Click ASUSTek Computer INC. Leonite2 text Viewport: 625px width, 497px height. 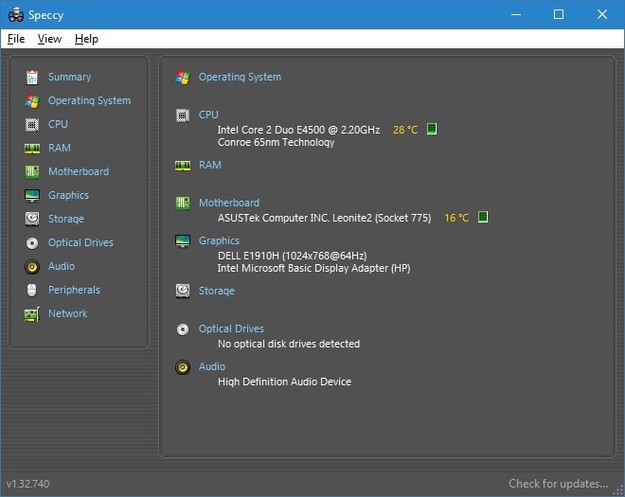tap(325, 218)
